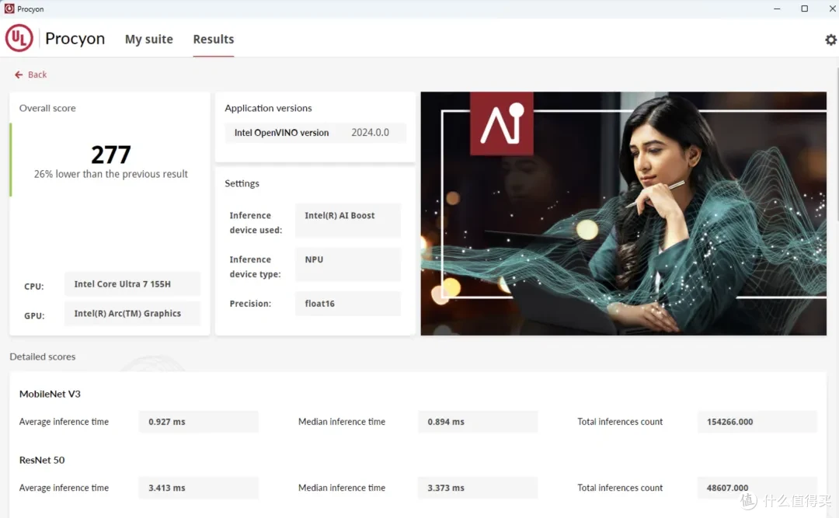Viewport: 839px width, 518px height.
Task: Click ResNet average time 3.413 ms
Action: point(199,488)
